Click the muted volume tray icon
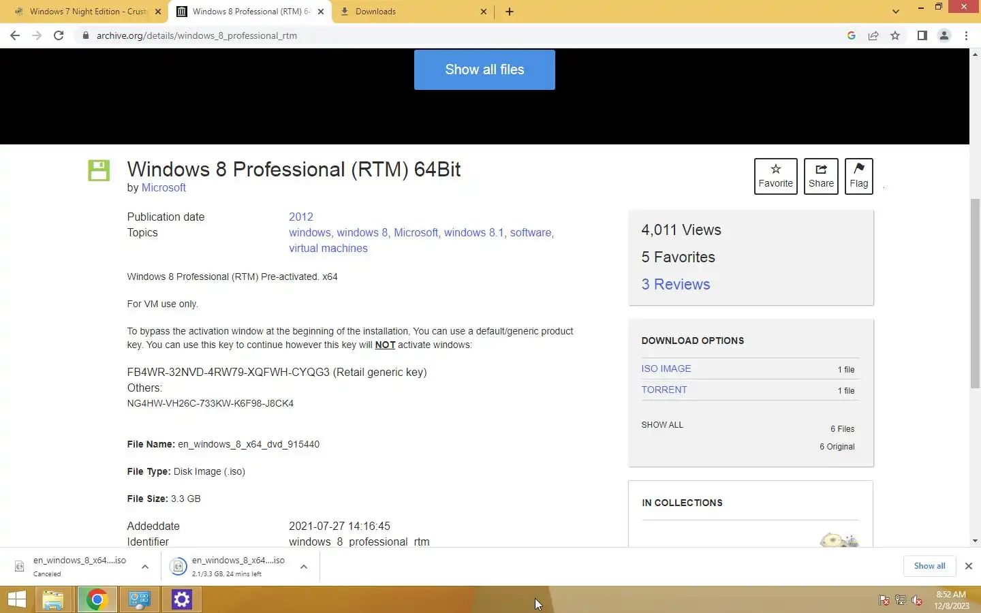Image resolution: width=981 pixels, height=613 pixels. pyautogui.click(x=917, y=600)
